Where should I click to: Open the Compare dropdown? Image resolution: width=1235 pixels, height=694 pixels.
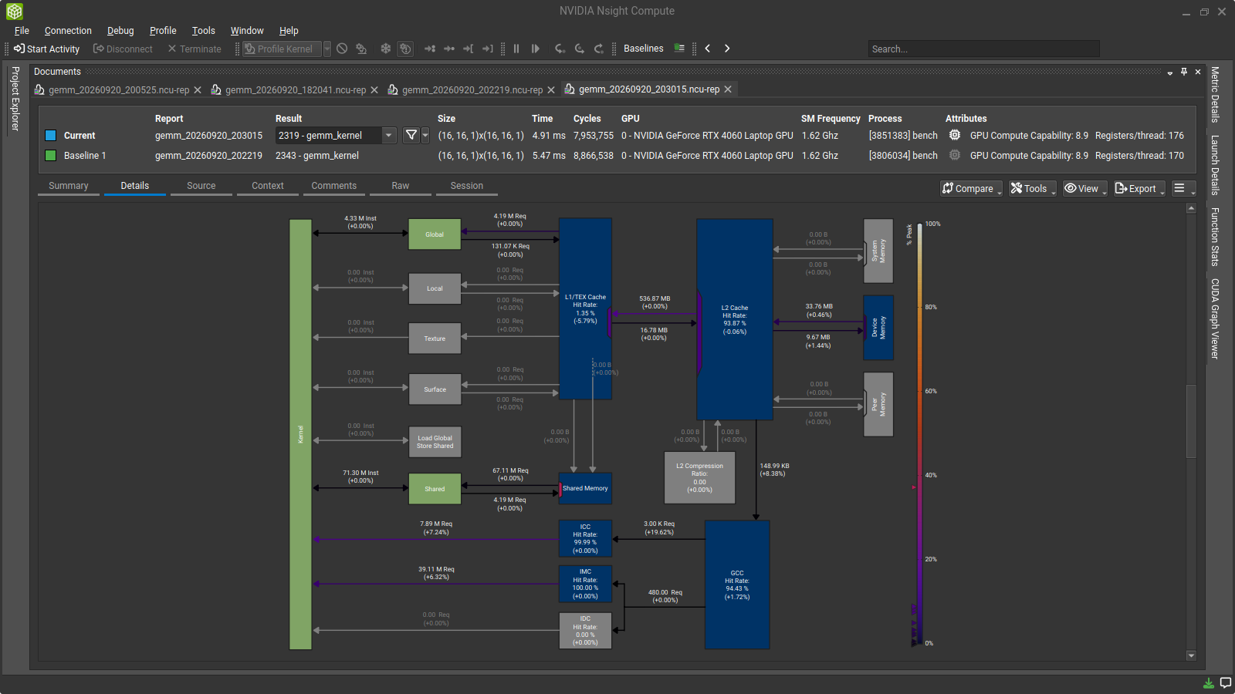(971, 189)
